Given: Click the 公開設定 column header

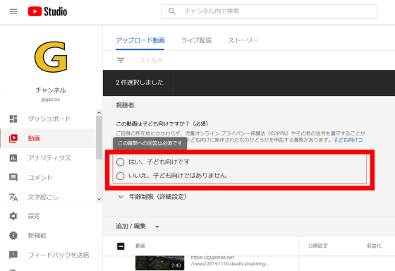Looking at the screenshot, I should [x=318, y=246].
